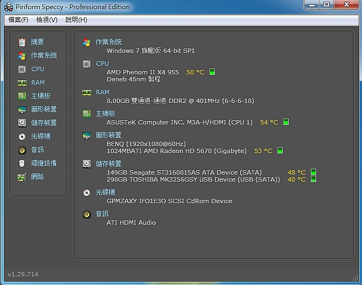362x285 pixels.
Task: Click the board icon beside 主機板 heading in summary
Action: [x=87, y=114]
